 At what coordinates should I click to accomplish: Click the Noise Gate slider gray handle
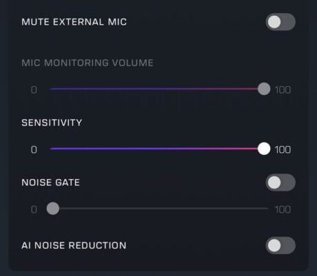pyautogui.click(x=53, y=209)
